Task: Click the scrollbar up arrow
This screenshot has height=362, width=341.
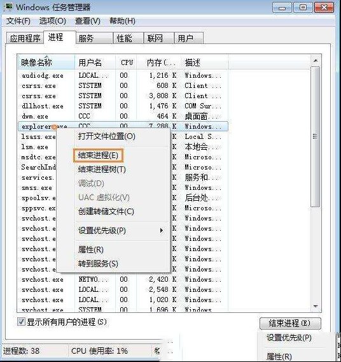Action: click(316, 61)
